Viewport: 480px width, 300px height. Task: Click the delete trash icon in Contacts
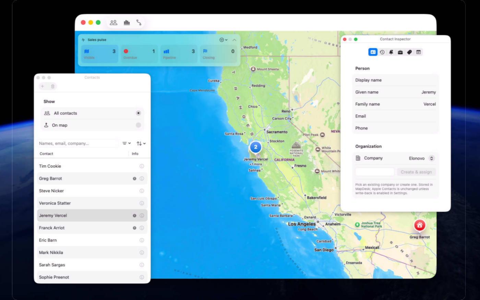point(53,86)
